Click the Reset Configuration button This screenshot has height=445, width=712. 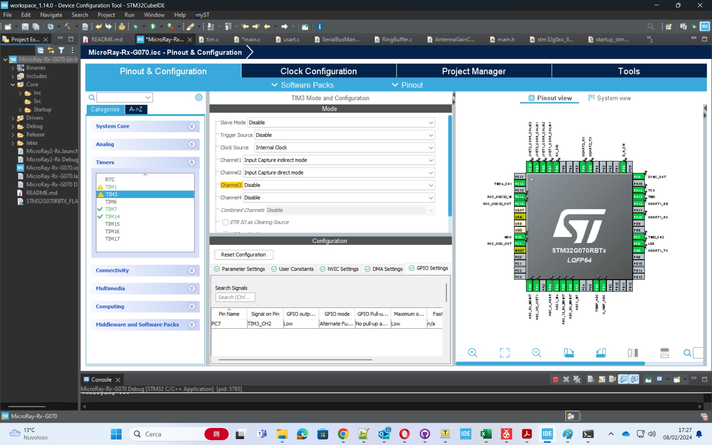[x=243, y=255]
